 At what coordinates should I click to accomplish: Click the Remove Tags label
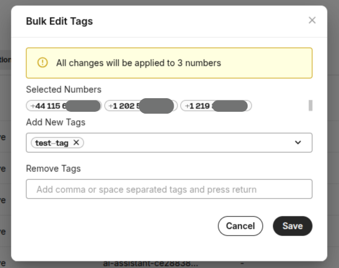(53, 169)
